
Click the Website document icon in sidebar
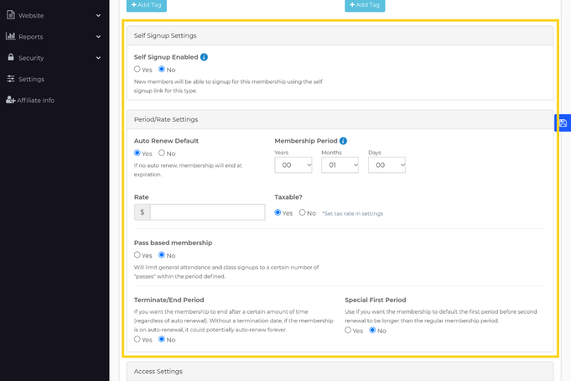tap(11, 15)
